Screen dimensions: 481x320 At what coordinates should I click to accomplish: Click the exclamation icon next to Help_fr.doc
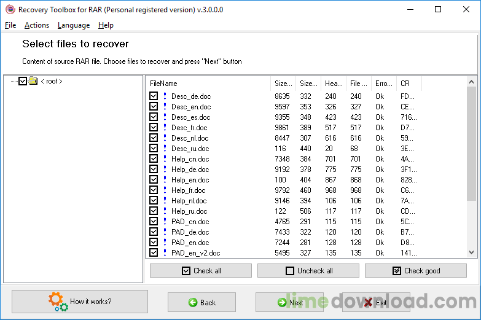pos(165,190)
